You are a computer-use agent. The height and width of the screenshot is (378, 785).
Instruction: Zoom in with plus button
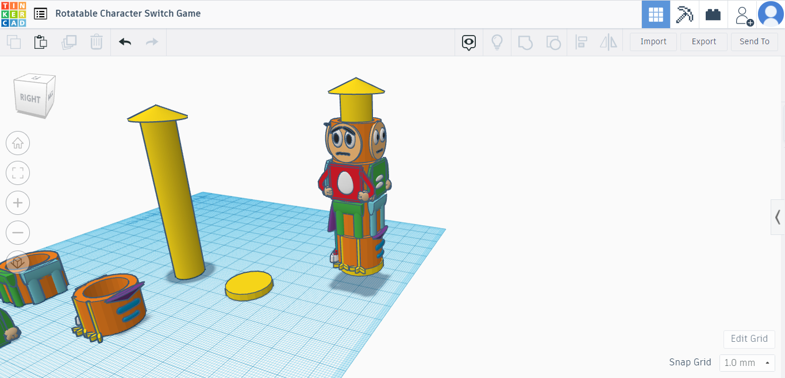pyautogui.click(x=18, y=203)
